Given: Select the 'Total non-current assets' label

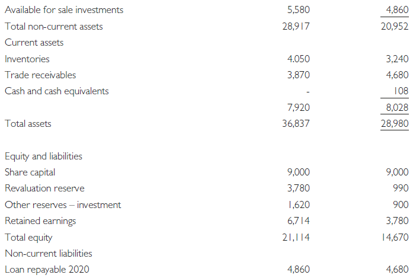Looking at the screenshot, I should pyautogui.click(x=53, y=27).
